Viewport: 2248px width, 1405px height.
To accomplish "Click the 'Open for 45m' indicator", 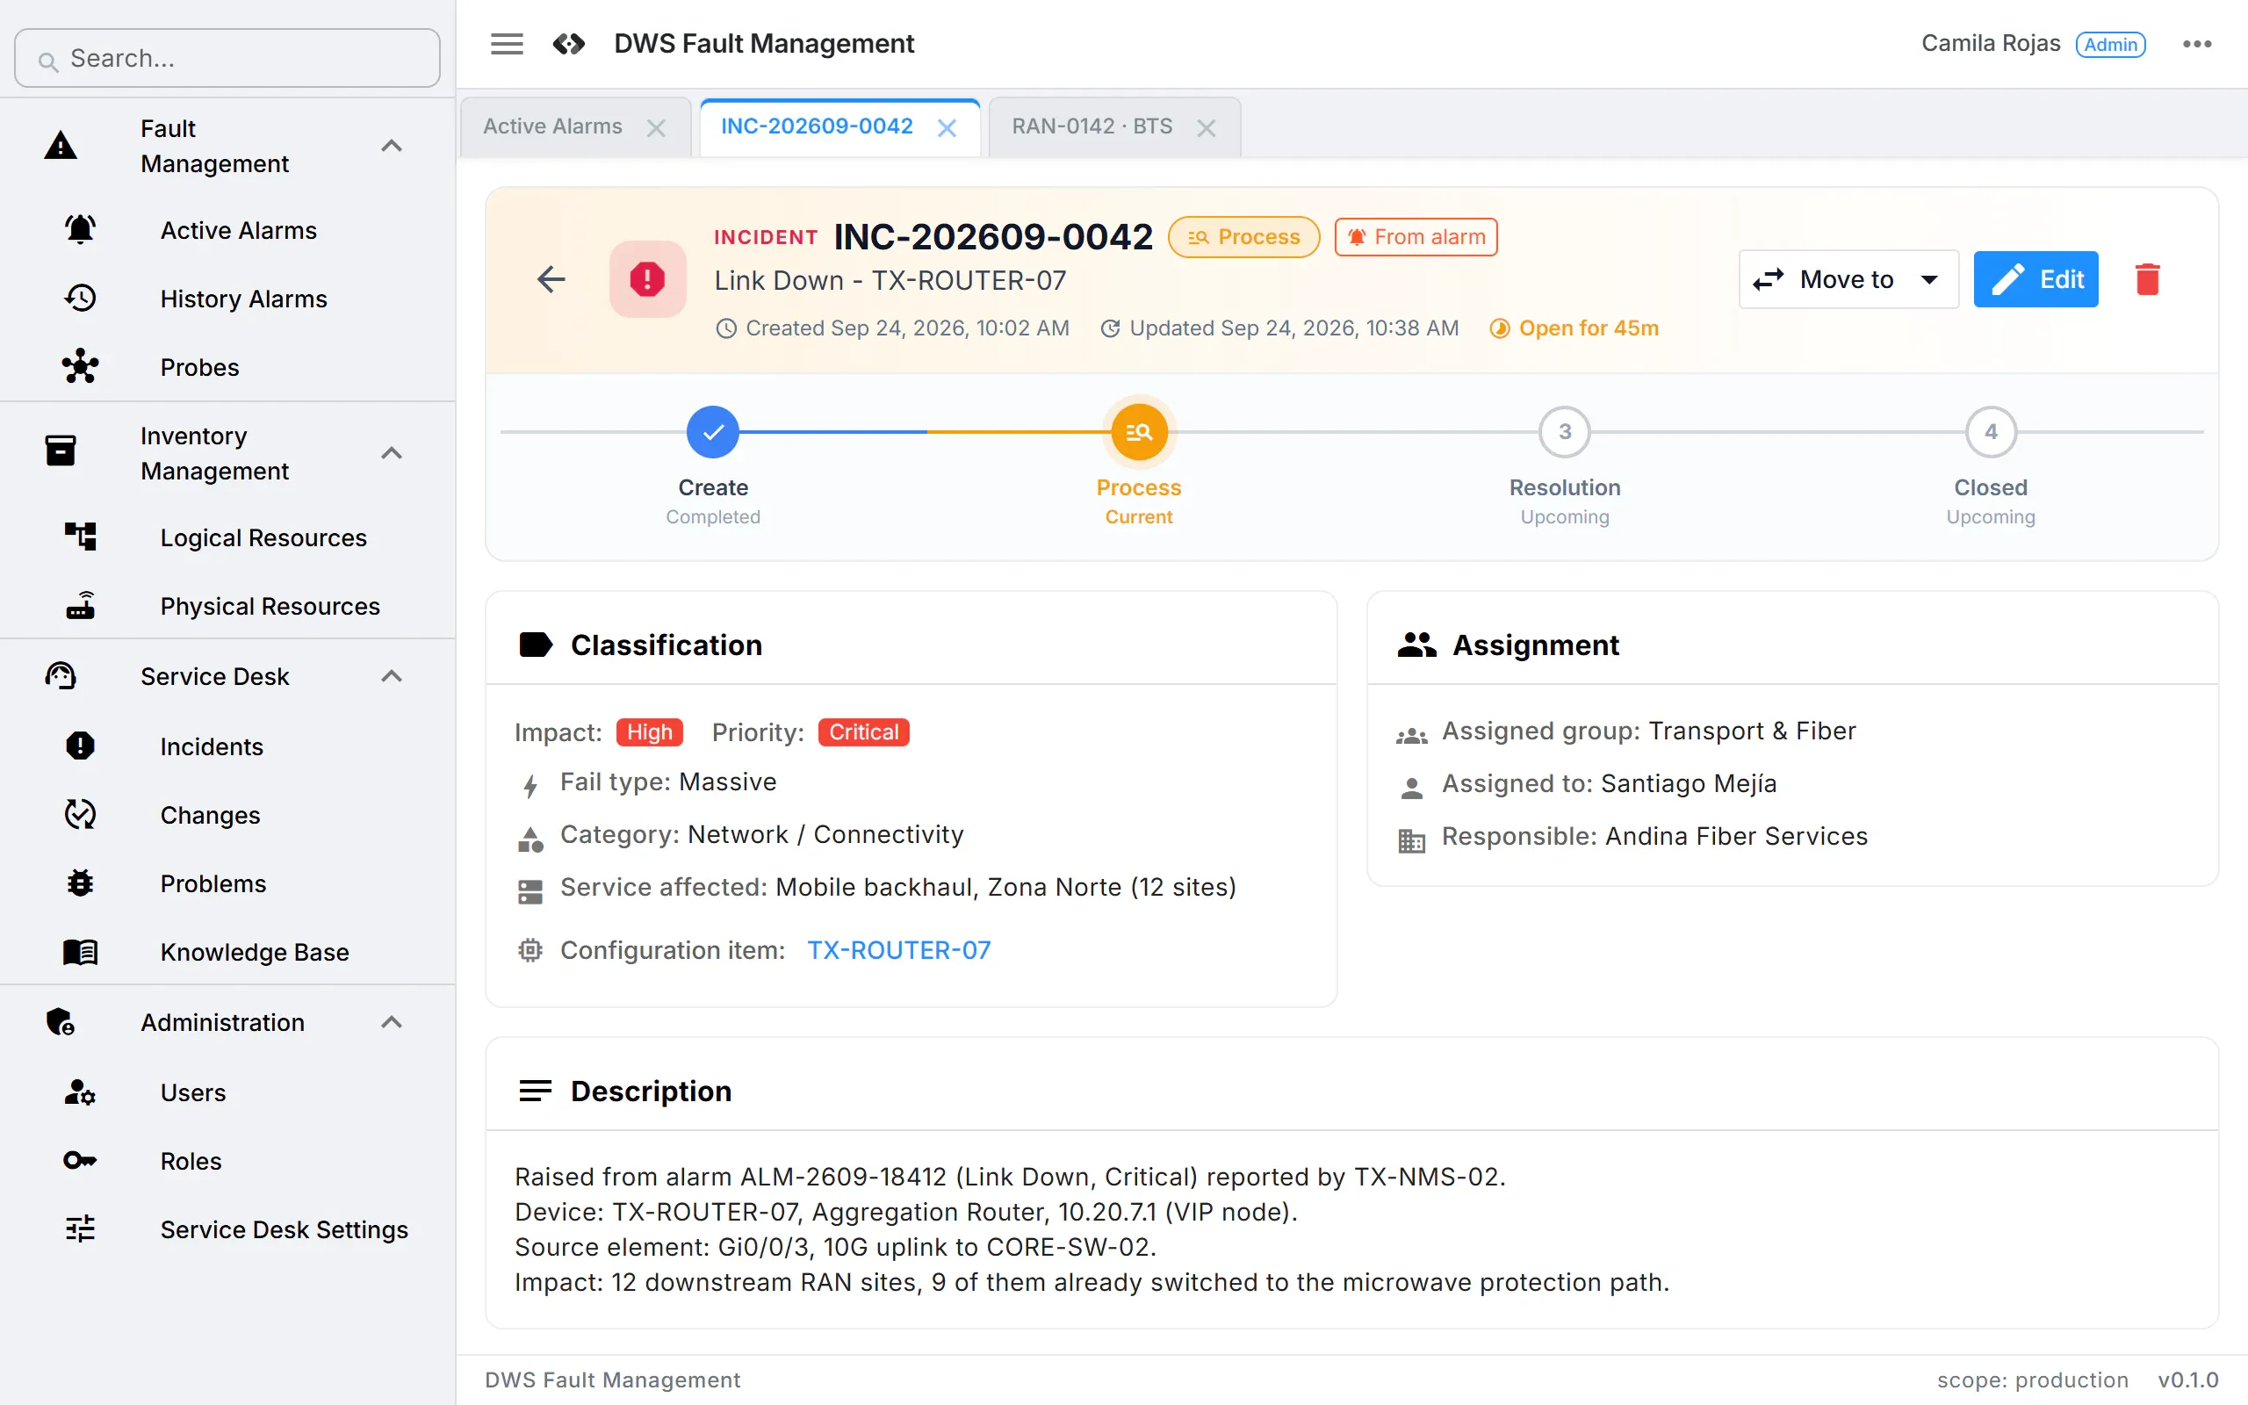I will pyautogui.click(x=1574, y=328).
